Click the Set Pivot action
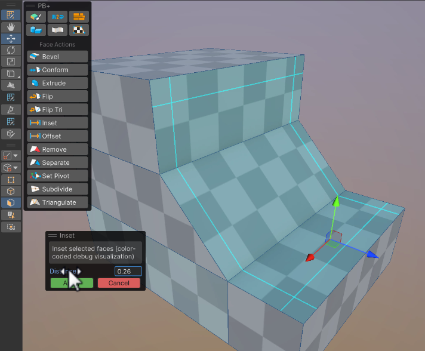This screenshot has height=351, width=425. pyautogui.click(x=57, y=176)
